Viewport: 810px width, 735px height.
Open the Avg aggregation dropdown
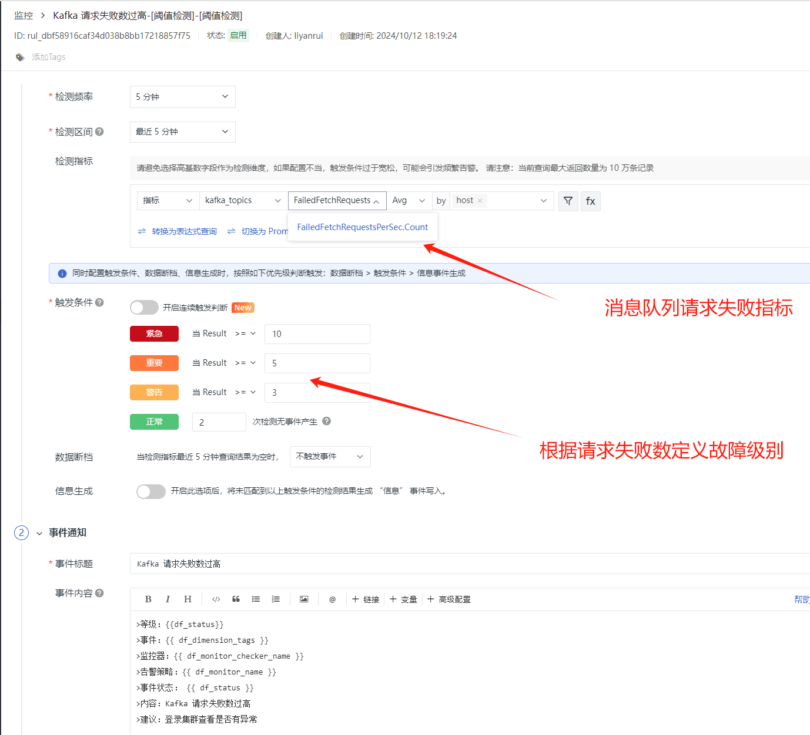(x=409, y=201)
